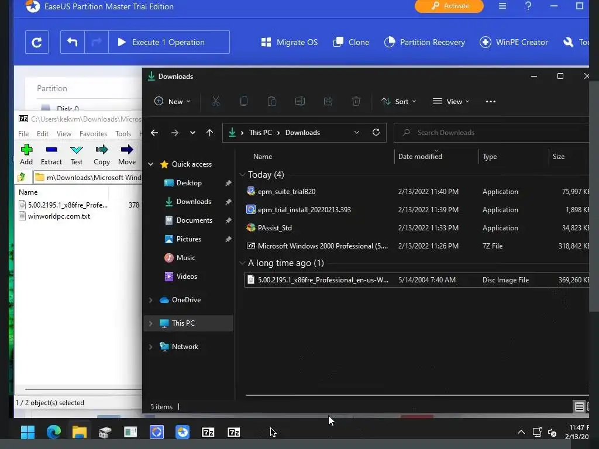The width and height of the screenshot is (599, 449).
Task: Select Videos in sidebar
Action: (x=187, y=277)
